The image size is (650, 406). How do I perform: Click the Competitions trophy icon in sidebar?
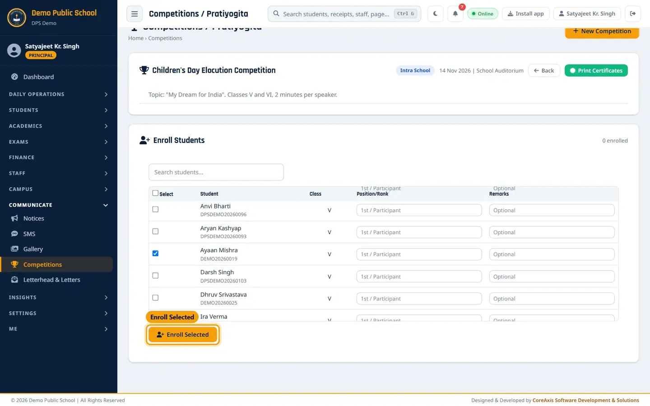coord(14,264)
